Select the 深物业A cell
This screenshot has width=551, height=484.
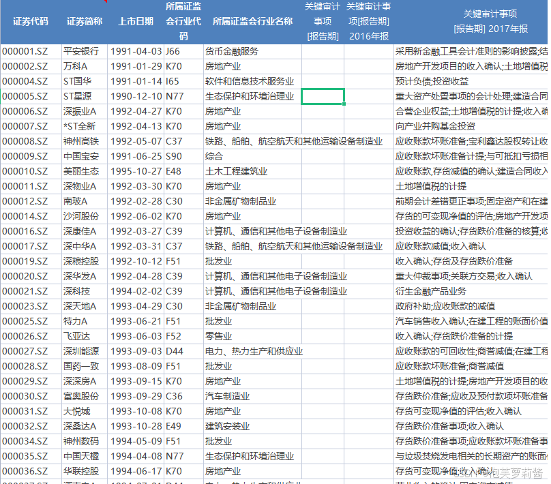[85, 187]
